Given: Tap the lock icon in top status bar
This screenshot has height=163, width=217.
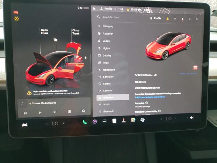Looking at the screenshot, I should coord(94,8).
